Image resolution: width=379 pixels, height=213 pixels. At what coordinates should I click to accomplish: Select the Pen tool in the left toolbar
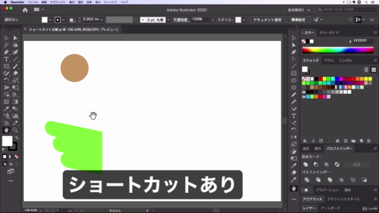(7, 52)
